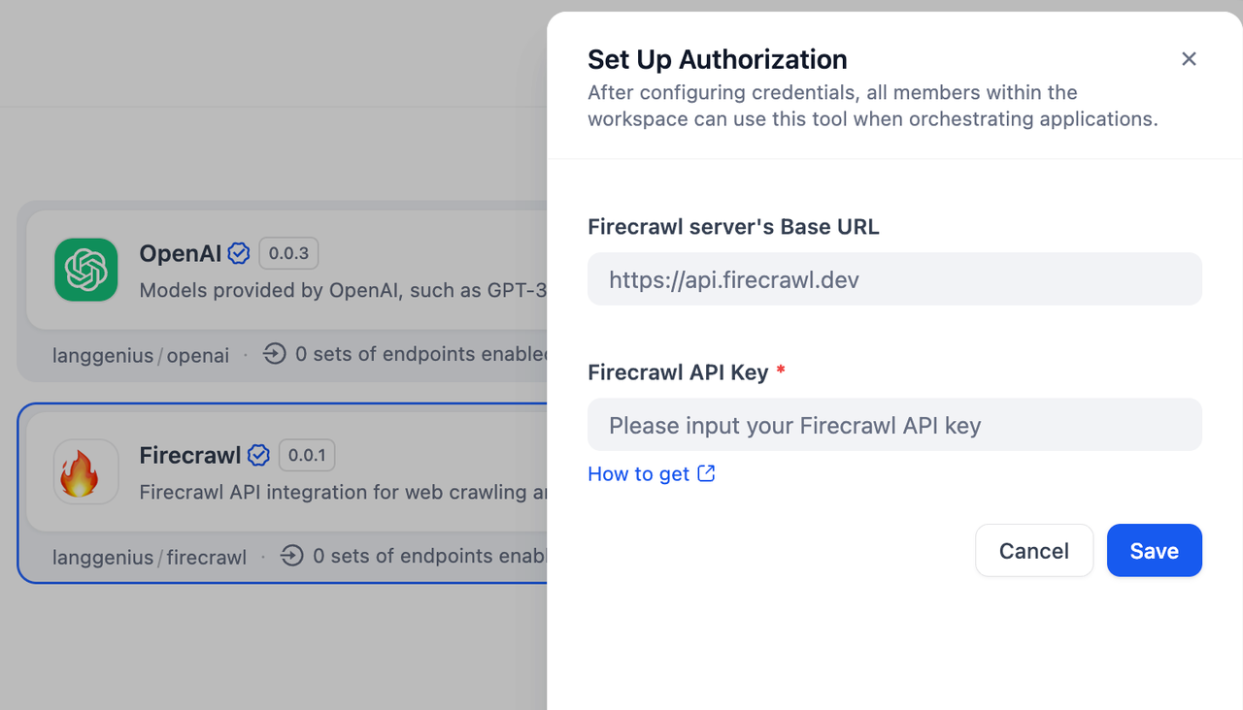Select the OpenAI plugin title
Image resolution: width=1243 pixels, height=710 pixels.
click(x=181, y=254)
